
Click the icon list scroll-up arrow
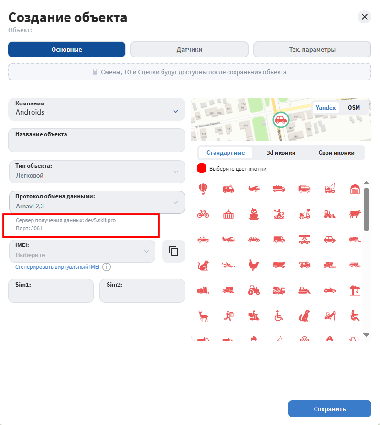click(366, 183)
